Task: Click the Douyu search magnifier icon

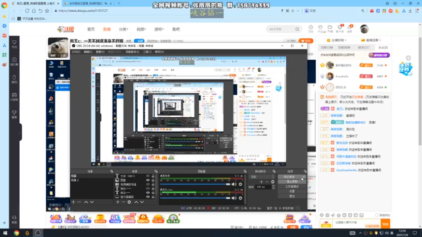Action: click(x=297, y=29)
